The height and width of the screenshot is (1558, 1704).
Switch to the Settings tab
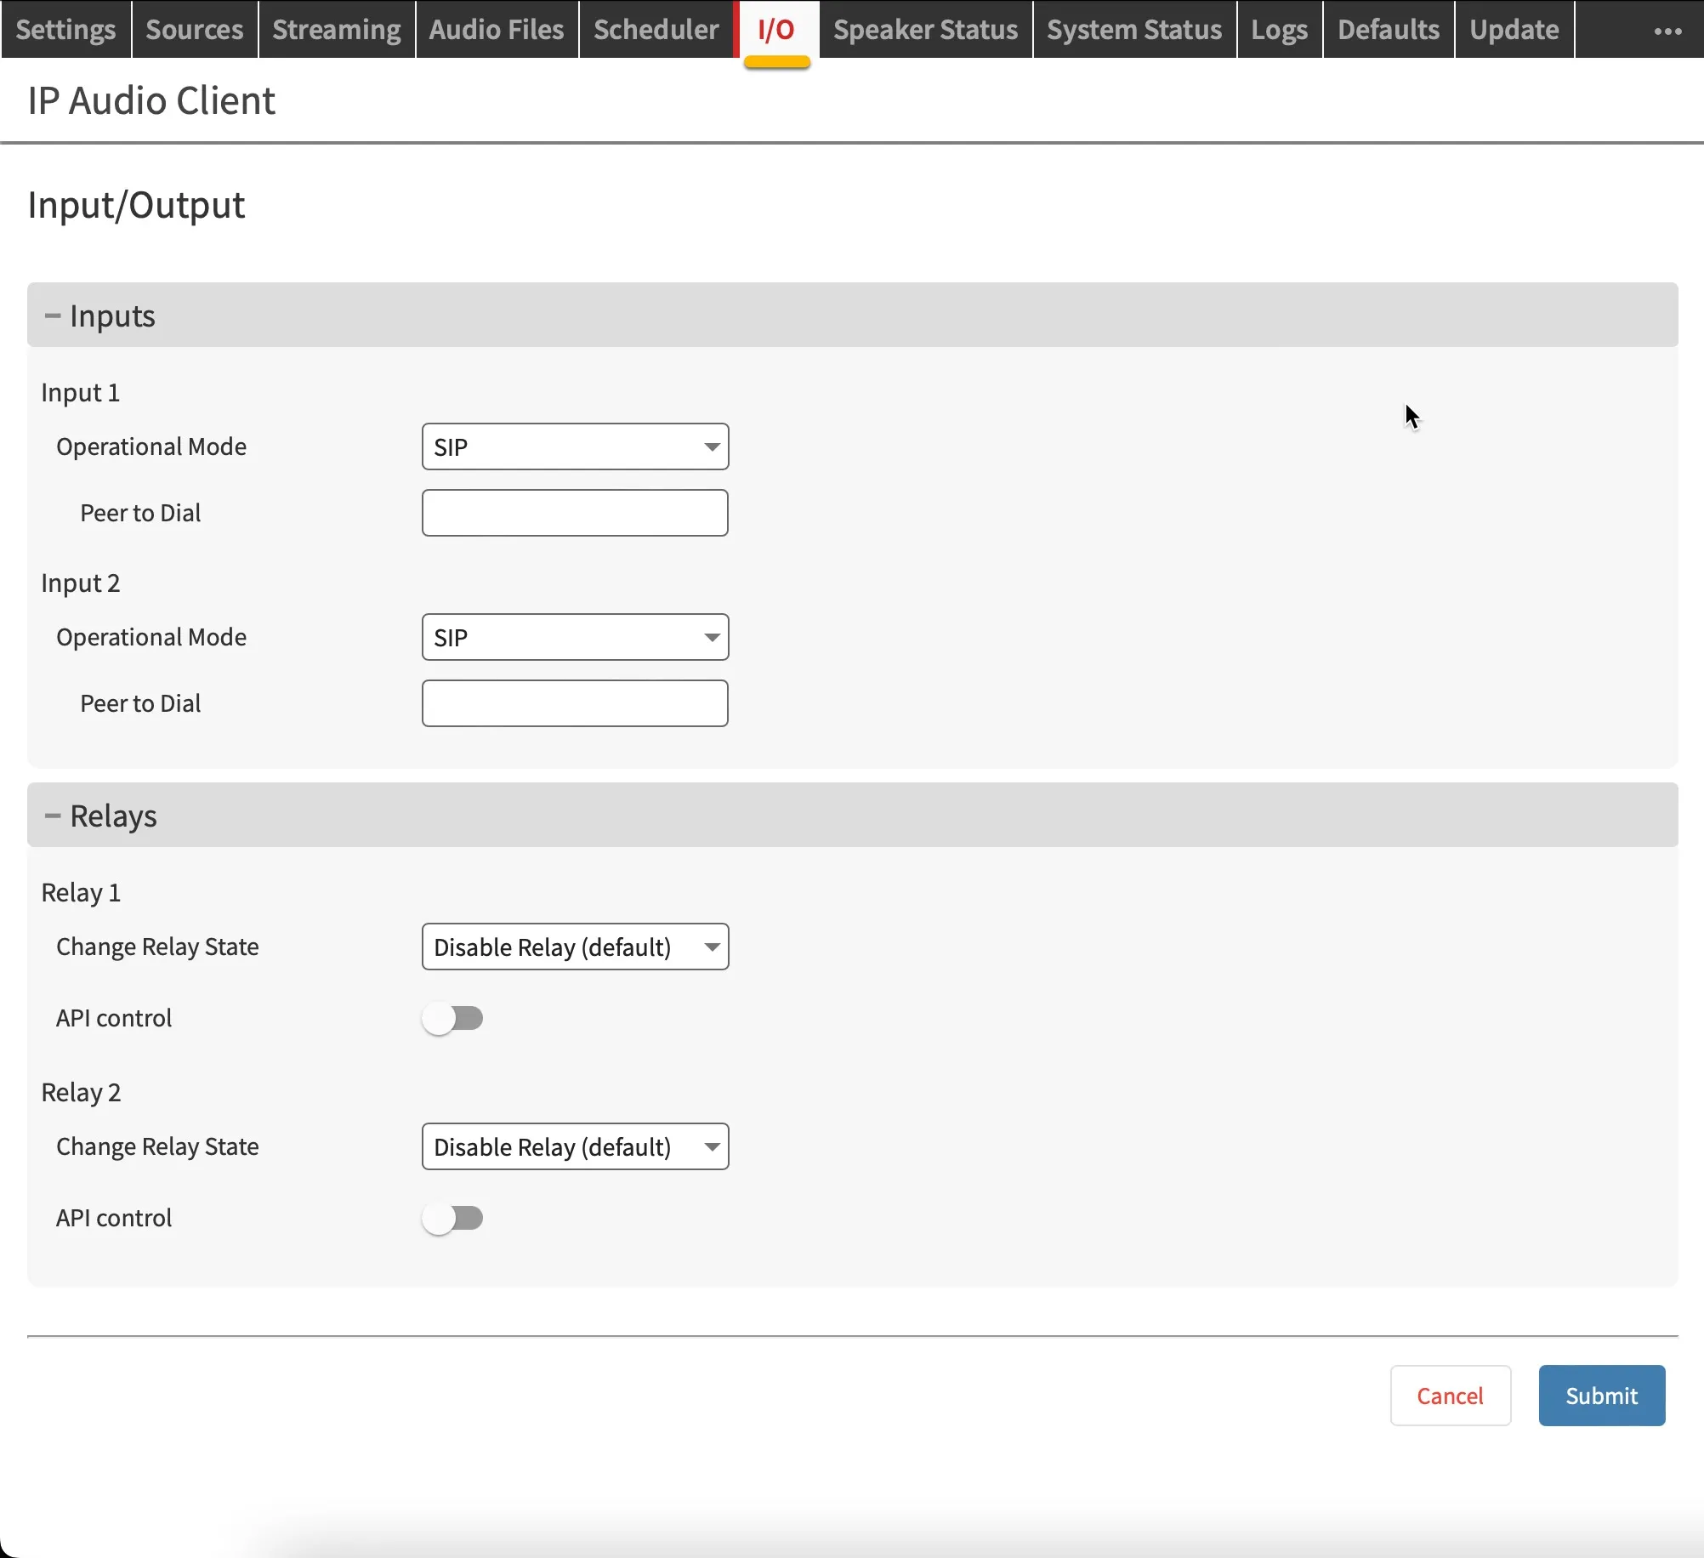pos(65,30)
